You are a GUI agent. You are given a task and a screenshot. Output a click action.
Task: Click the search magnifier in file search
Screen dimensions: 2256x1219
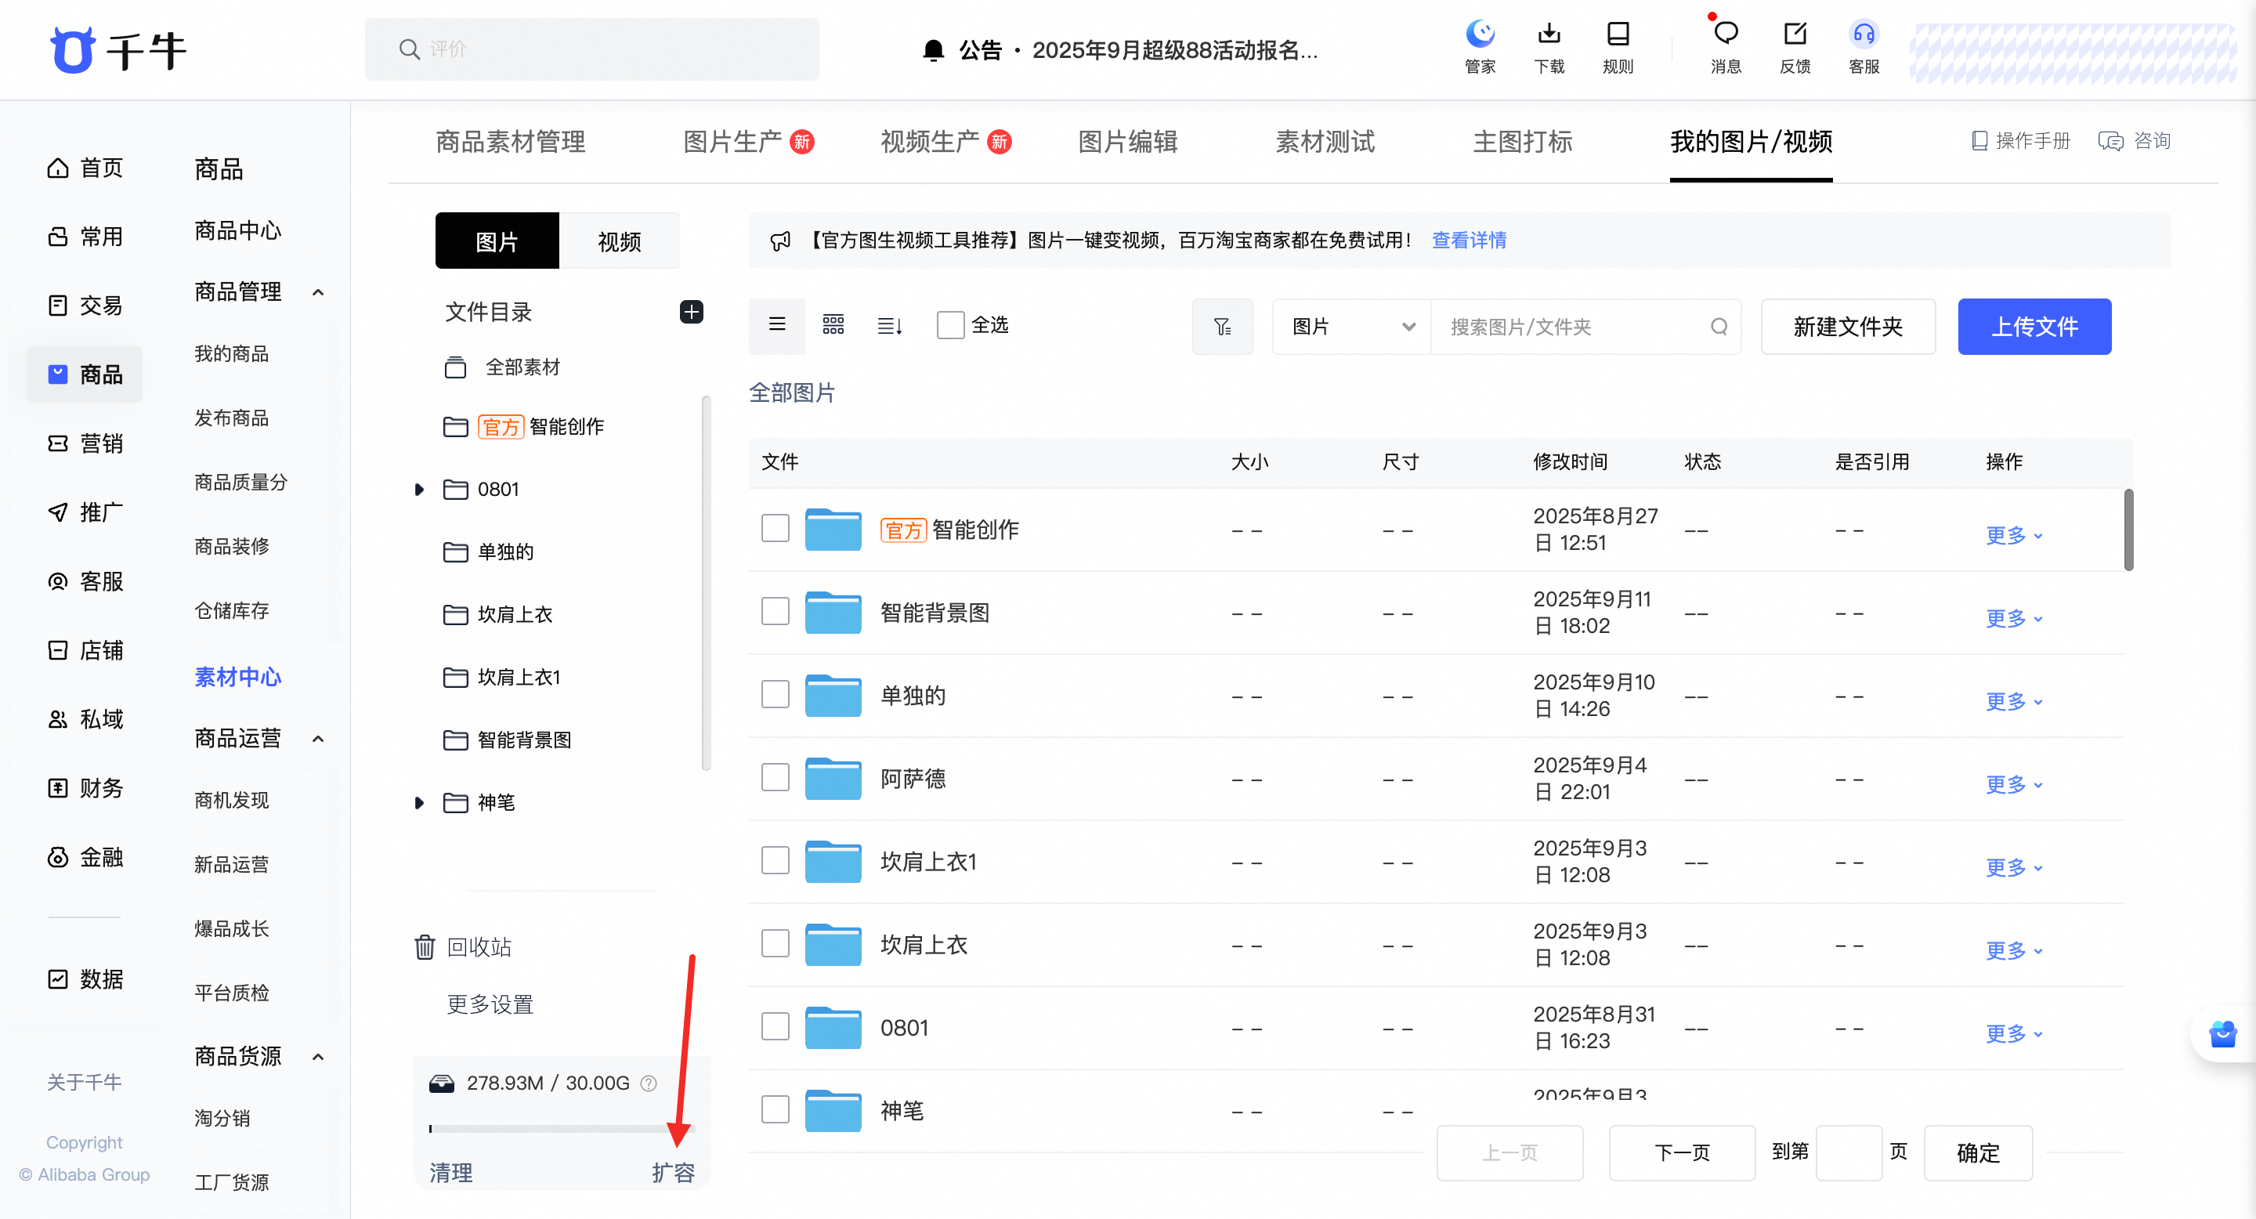click(1719, 327)
